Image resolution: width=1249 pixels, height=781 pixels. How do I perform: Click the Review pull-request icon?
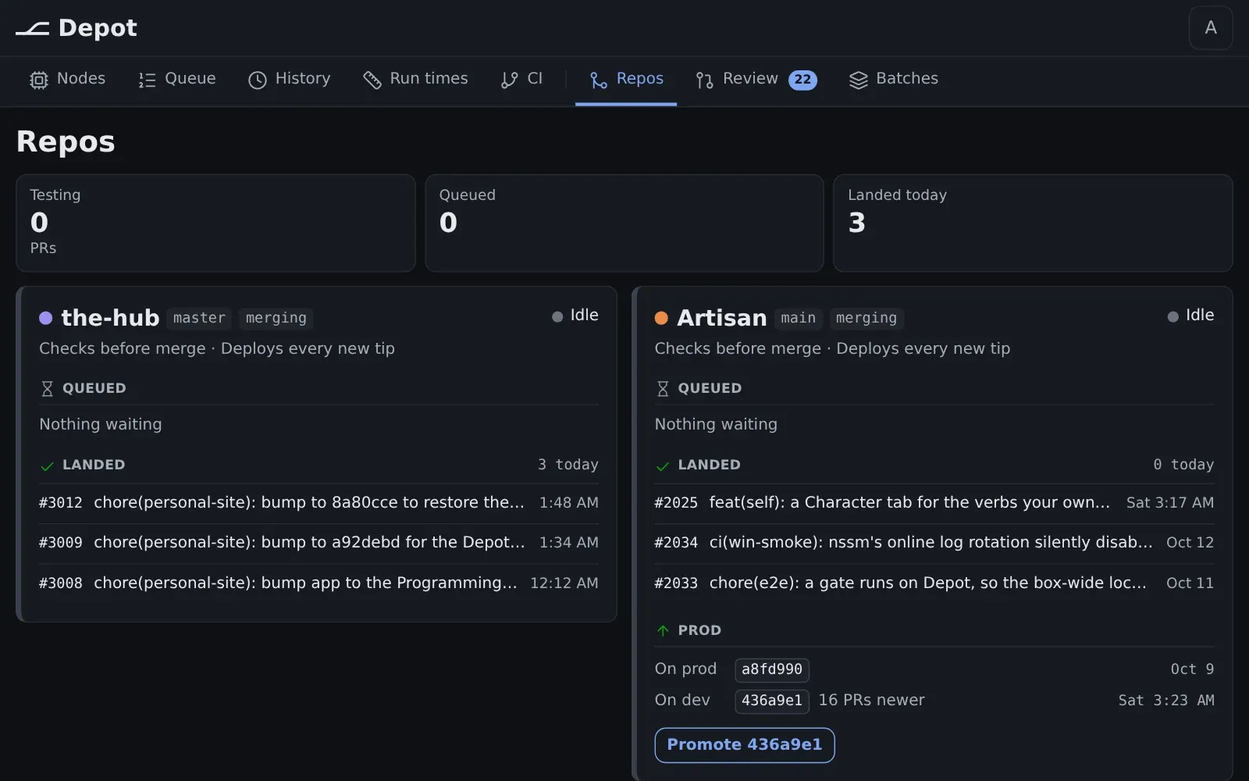click(705, 80)
